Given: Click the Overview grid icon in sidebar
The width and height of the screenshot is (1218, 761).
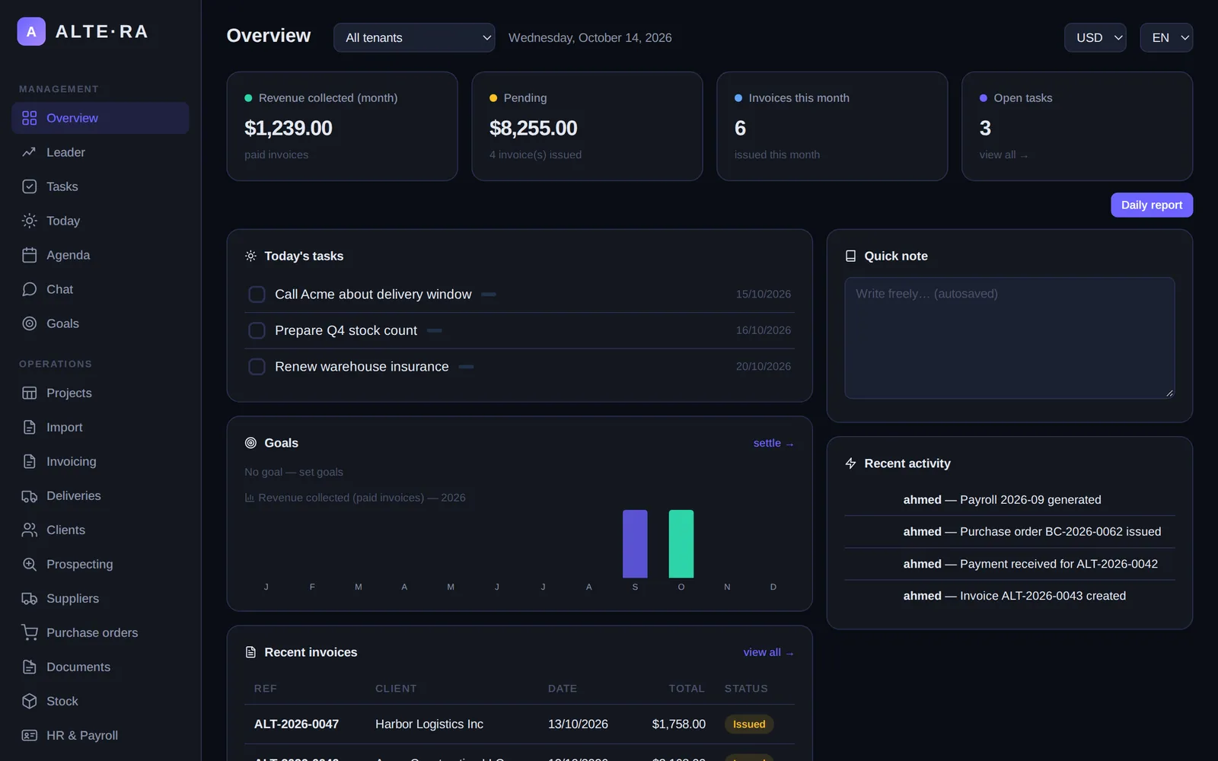Looking at the screenshot, I should click(29, 118).
